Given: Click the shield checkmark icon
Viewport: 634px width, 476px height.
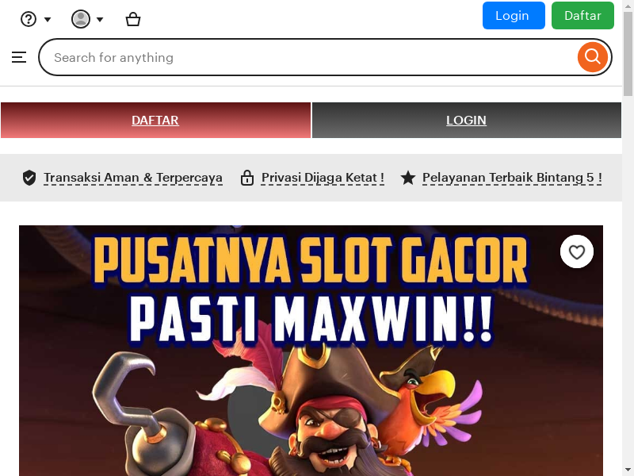Looking at the screenshot, I should pos(29,178).
